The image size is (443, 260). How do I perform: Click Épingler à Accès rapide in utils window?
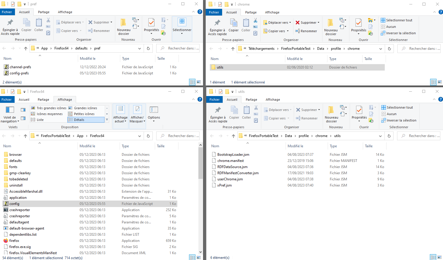coord(218,114)
